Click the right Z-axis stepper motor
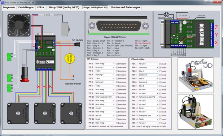The width and height of the screenshot is (223, 136). 71,113
